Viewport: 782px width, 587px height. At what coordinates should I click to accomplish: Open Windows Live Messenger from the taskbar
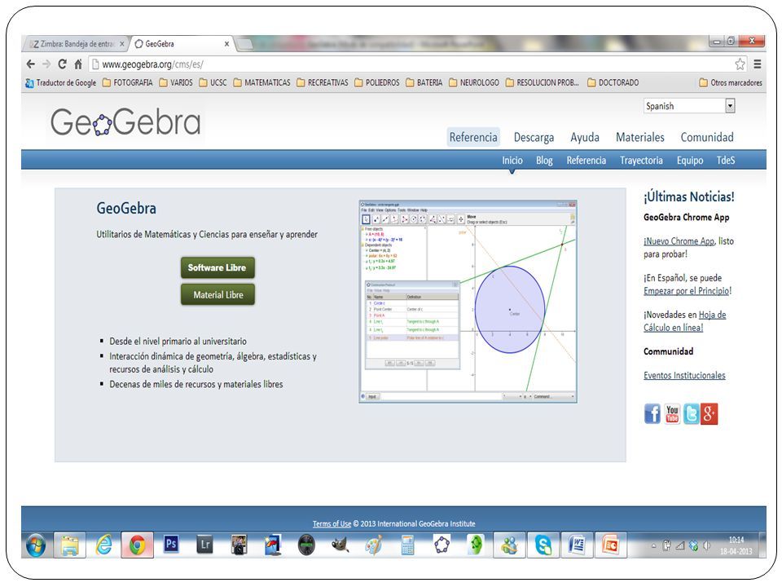tap(509, 544)
